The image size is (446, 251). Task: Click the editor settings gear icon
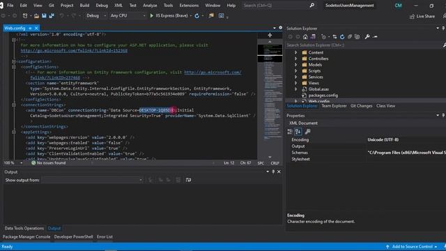coord(280,28)
